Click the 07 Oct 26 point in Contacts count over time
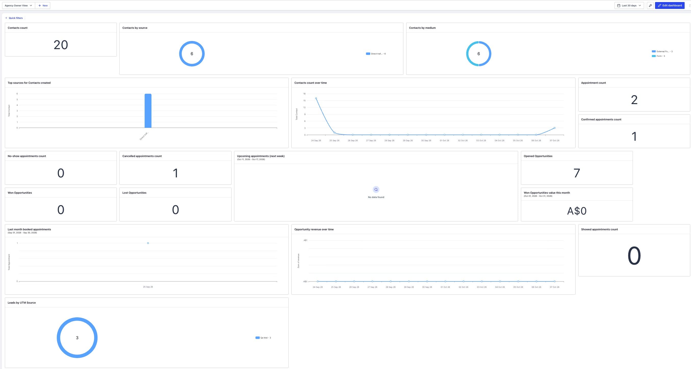This screenshot has height=369, width=691. tap(555, 128)
